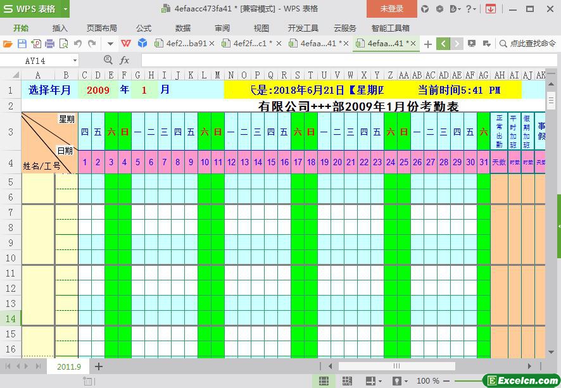561x388 pixels.
Task: Click the Print icon in quick toolbar
Action: [49, 44]
